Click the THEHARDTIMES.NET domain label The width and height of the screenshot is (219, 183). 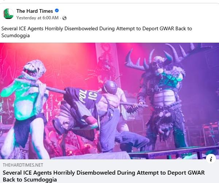click(x=23, y=165)
